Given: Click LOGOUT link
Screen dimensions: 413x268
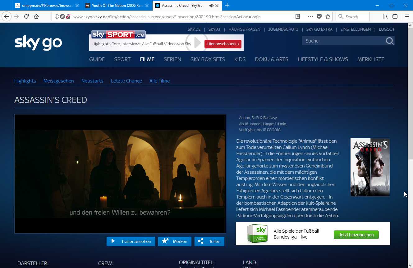Looking at the screenshot, I should [x=387, y=29].
